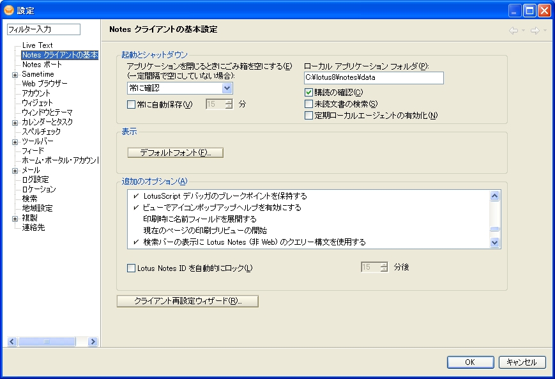This screenshot has width=555, height=379.
Task: Click the デフォルトフォント button
Action: pyautogui.click(x=176, y=153)
